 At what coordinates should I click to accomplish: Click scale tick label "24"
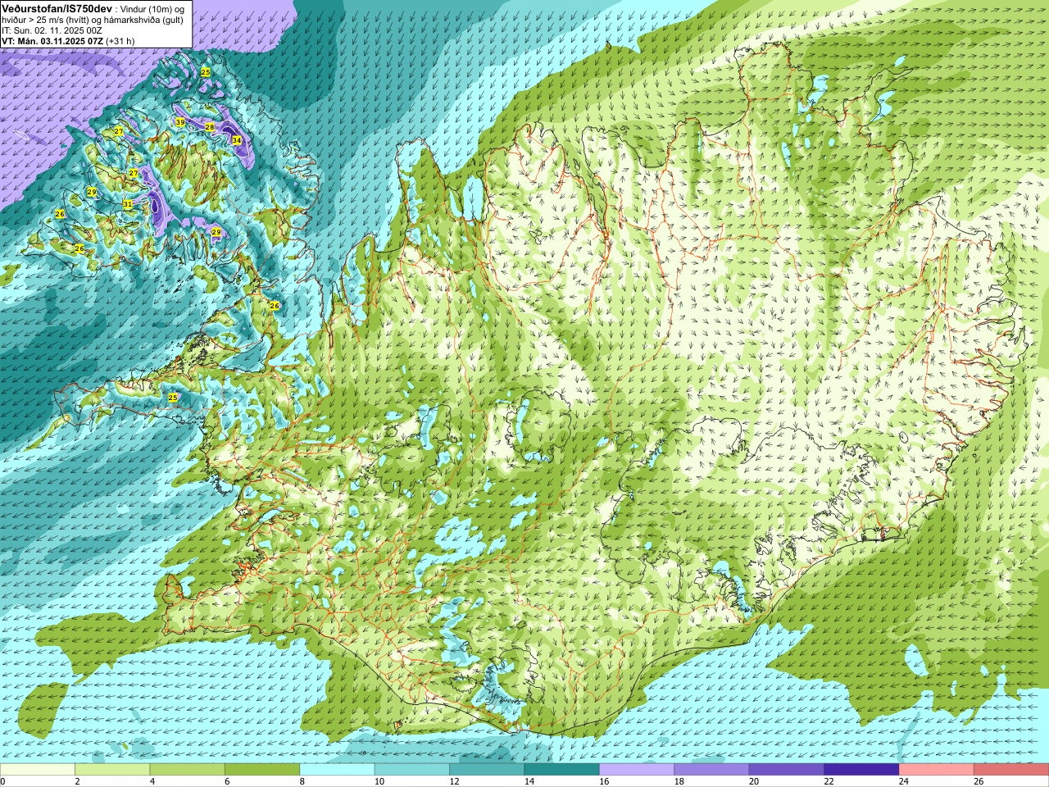tap(903, 781)
